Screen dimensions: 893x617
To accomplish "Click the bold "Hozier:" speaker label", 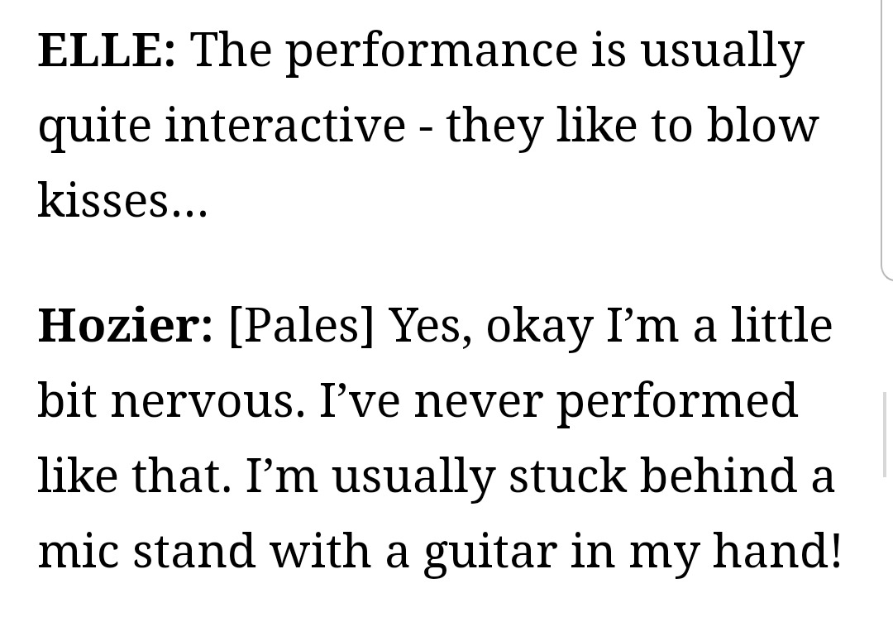I will click(126, 325).
